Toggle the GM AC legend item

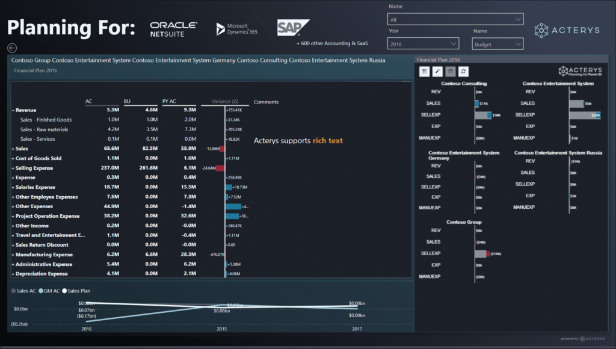coord(49,291)
